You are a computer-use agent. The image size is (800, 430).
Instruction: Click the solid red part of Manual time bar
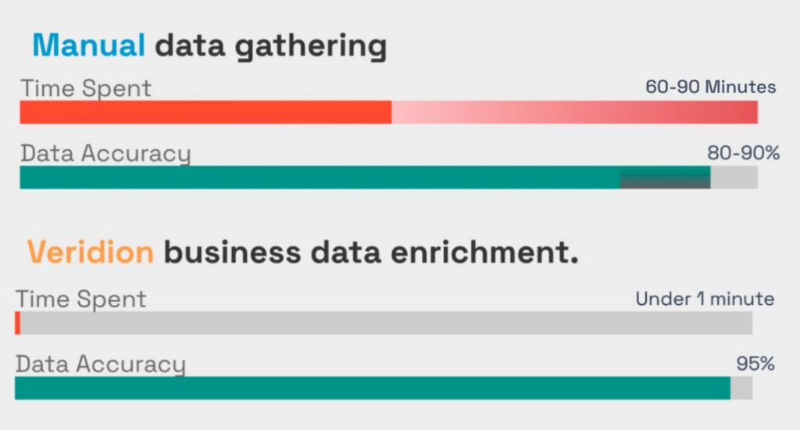[205, 112]
